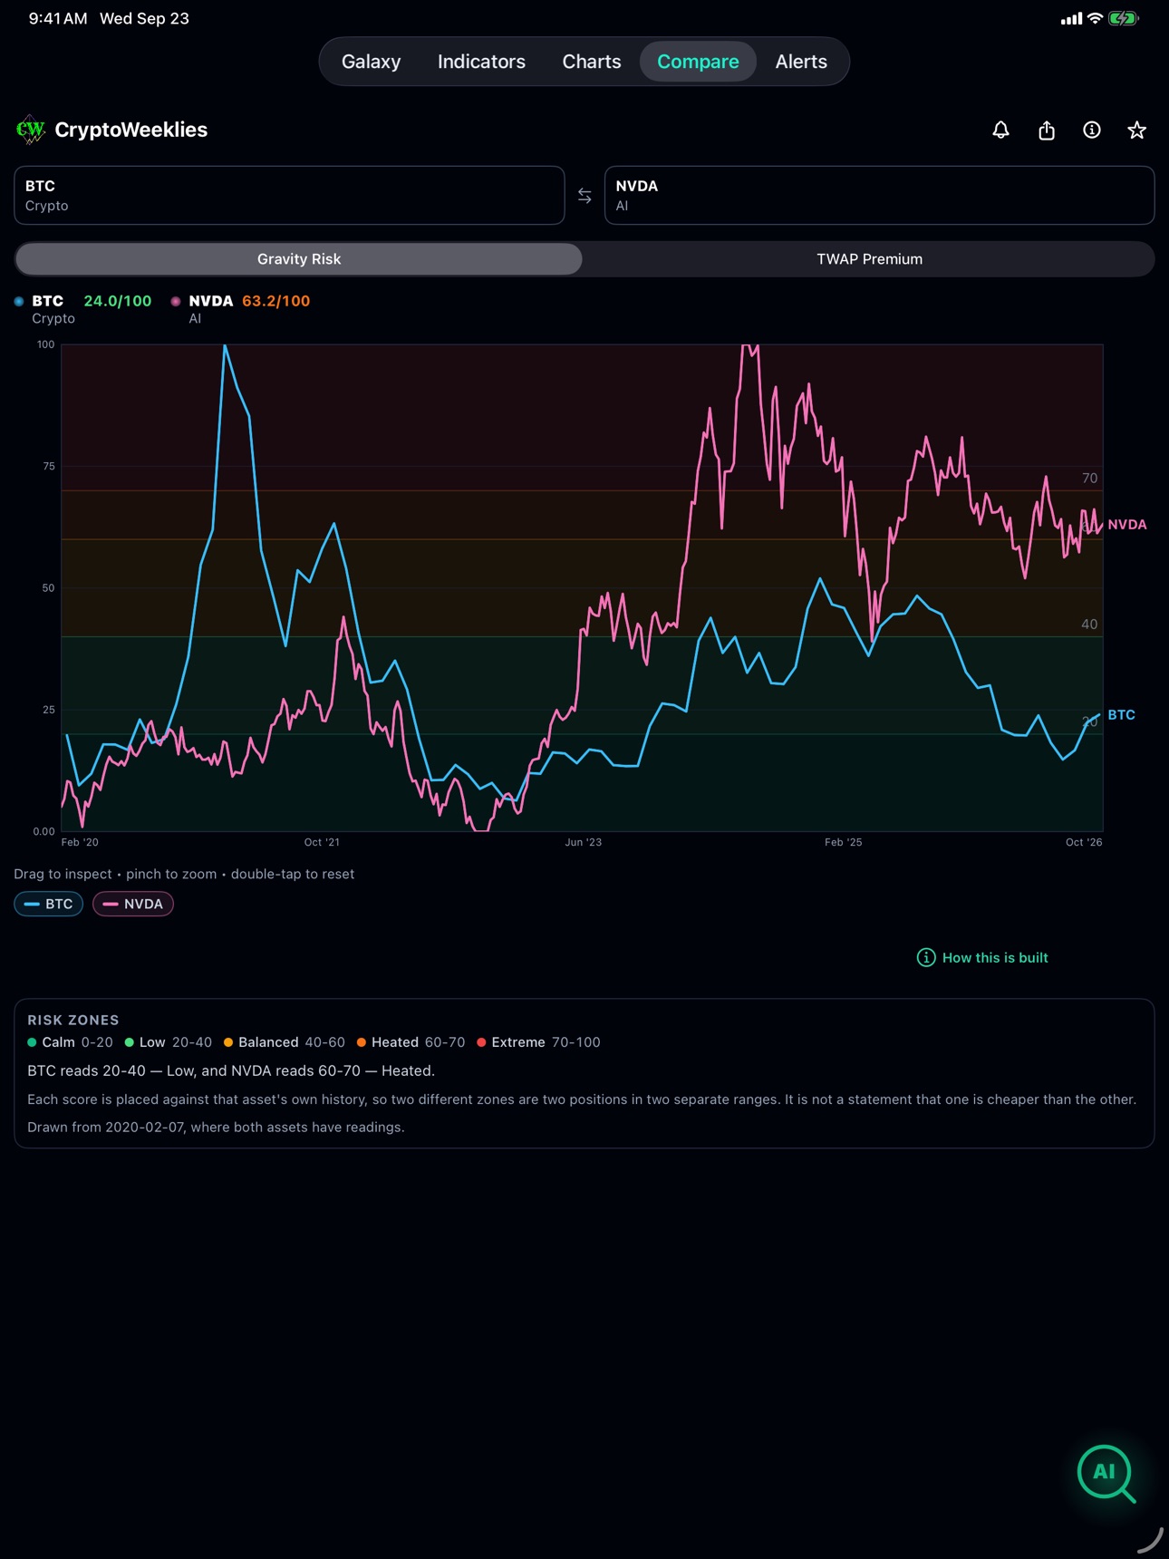Tap the Heated 60-70 zone legend
Image resolution: width=1169 pixels, height=1559 pixels.
(411, 1043)
